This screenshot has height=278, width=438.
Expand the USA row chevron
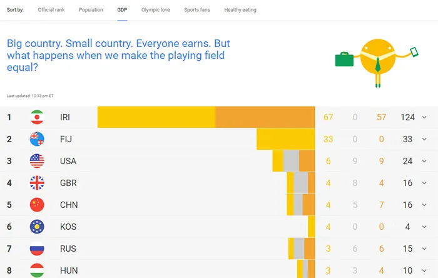pyautogui.click(x=424, y=161)
